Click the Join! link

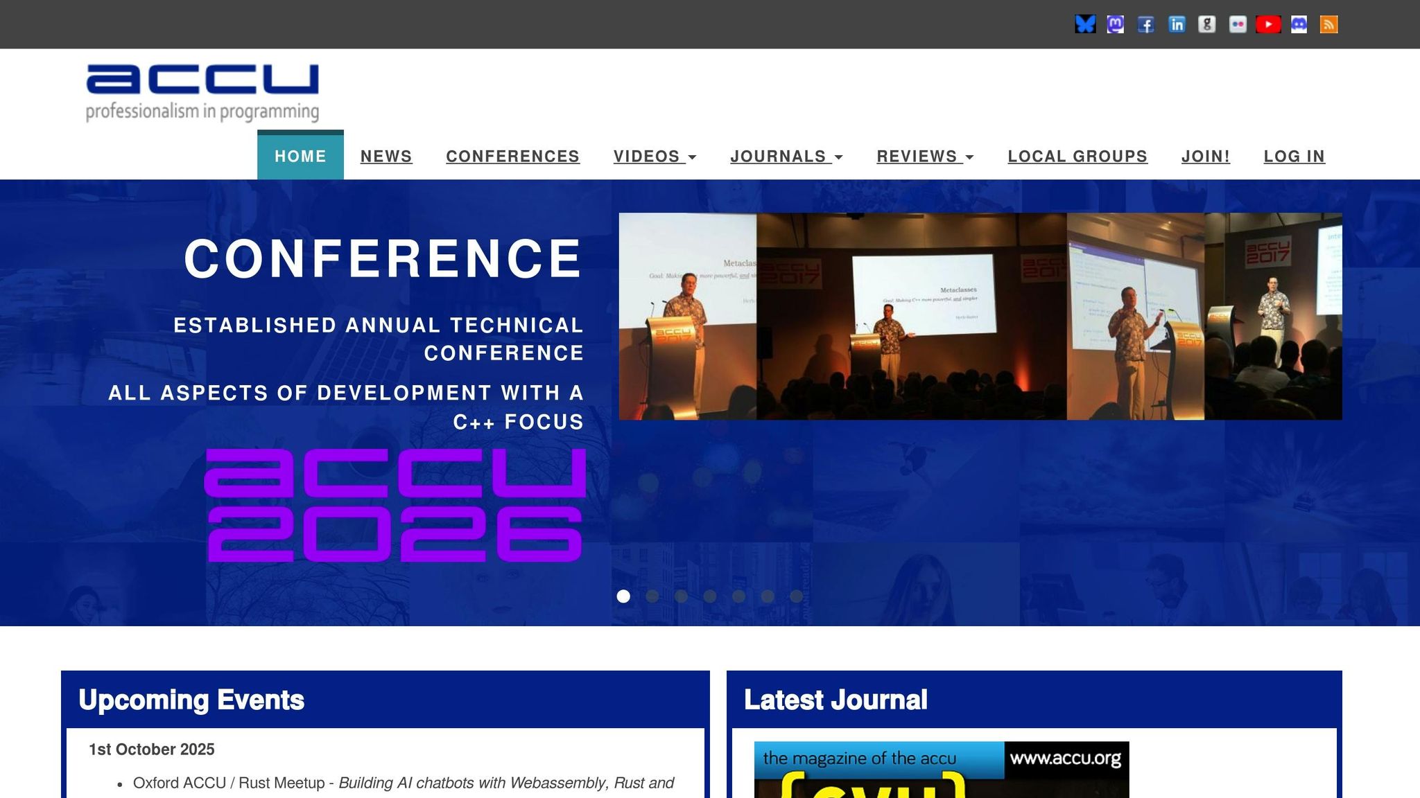(x=1206, y=157)
